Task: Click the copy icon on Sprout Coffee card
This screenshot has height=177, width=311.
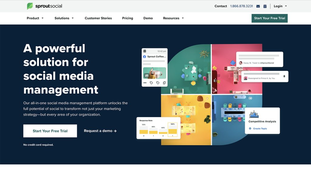Action: [164, 83]
